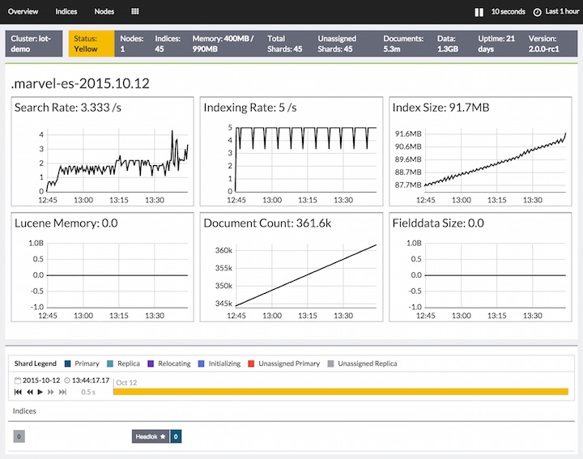Step backward in shard timeline

click(30, 392)
